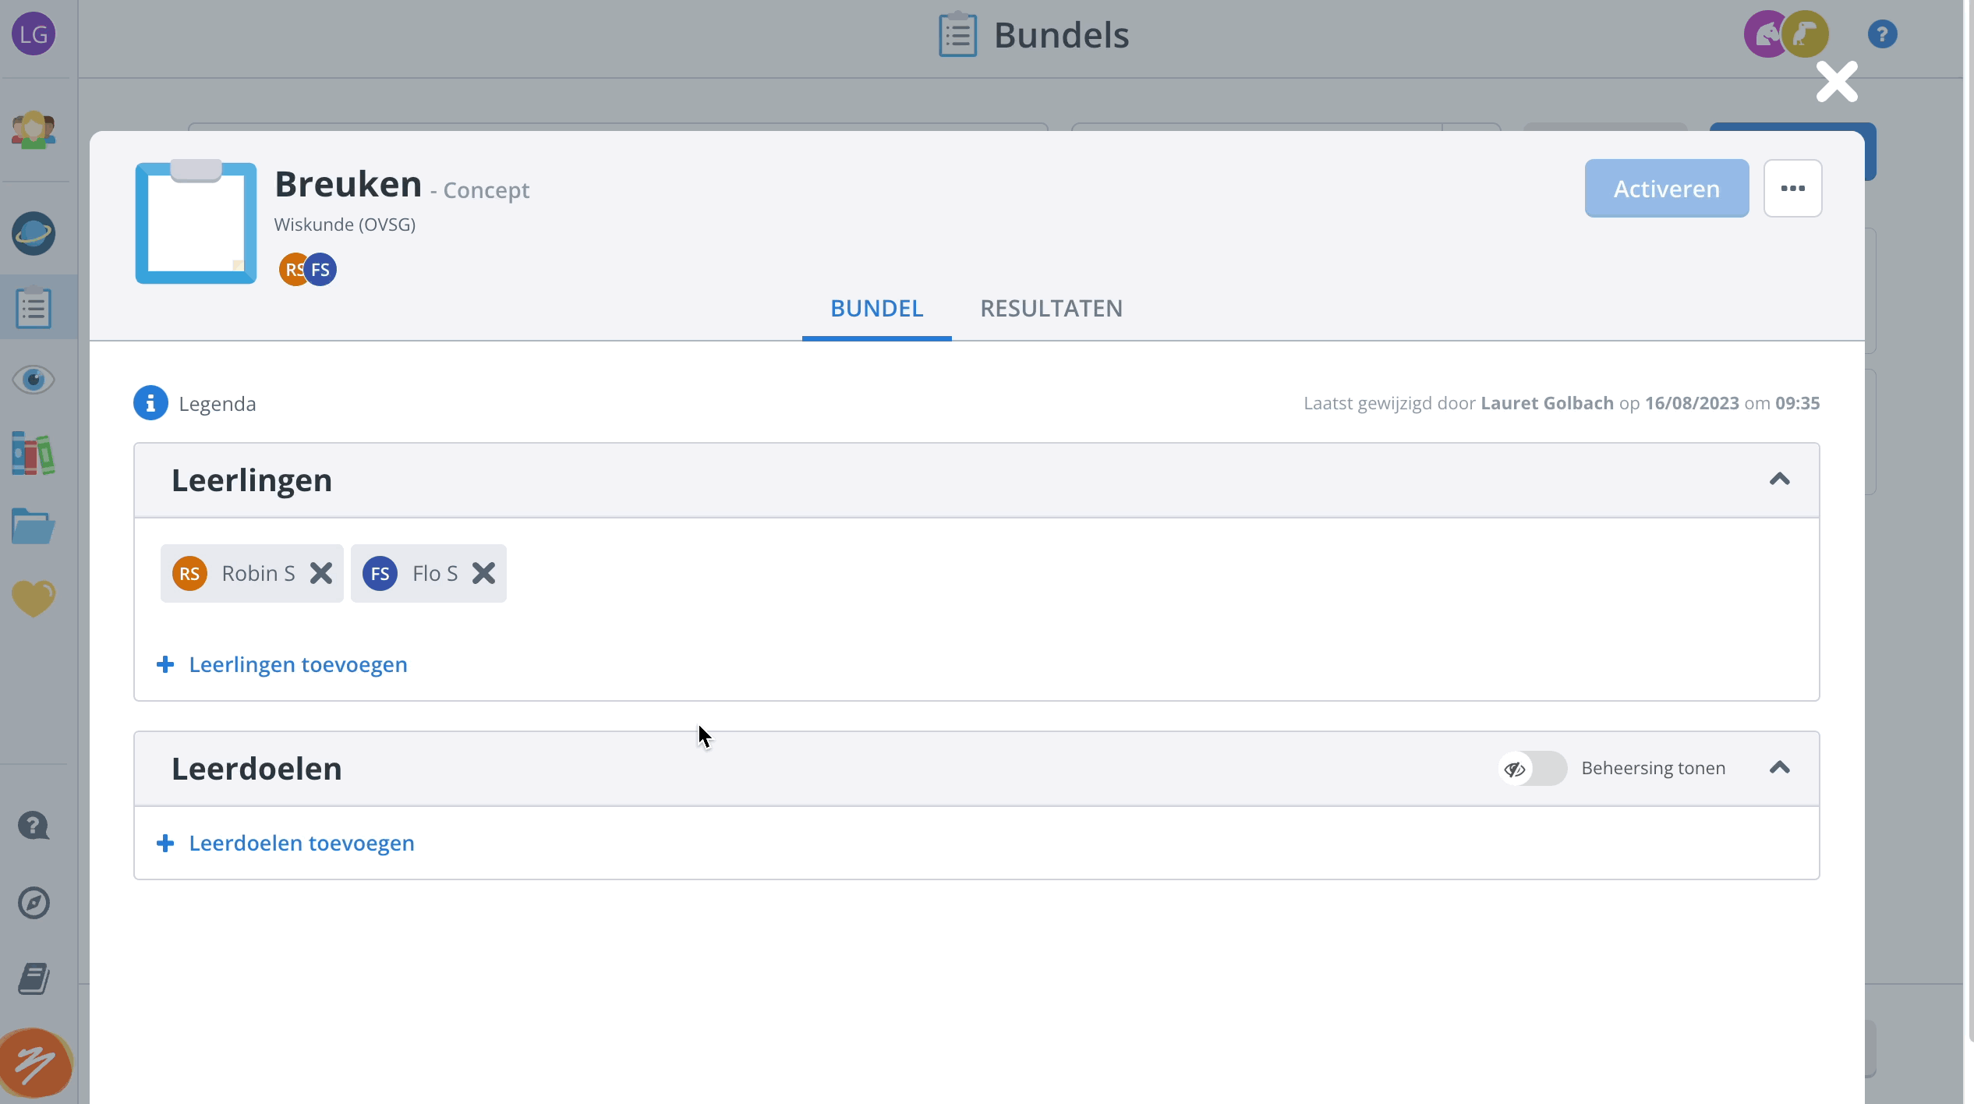
Task: Select the BUNDEL tab
Action: coord(877,308)
